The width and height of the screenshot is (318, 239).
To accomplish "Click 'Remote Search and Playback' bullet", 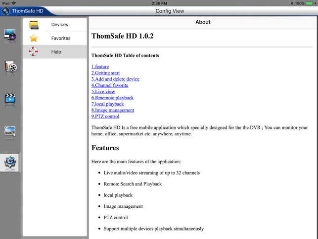I will pyautogui.click(x=133, y=184).
